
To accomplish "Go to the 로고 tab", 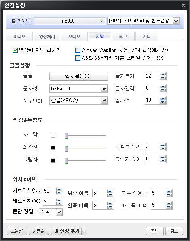I will [123, 36].
